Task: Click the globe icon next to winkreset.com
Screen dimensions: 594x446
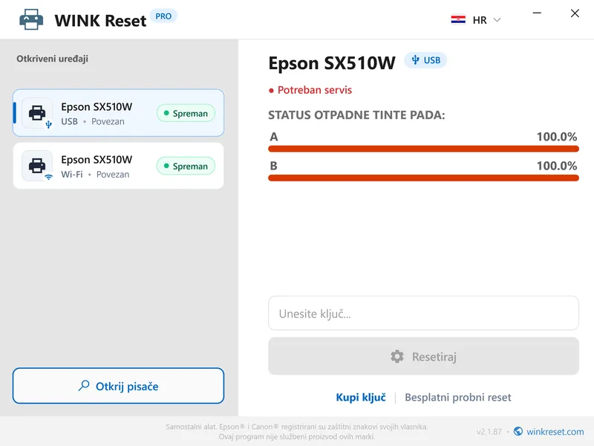Action: click(518, 431)
